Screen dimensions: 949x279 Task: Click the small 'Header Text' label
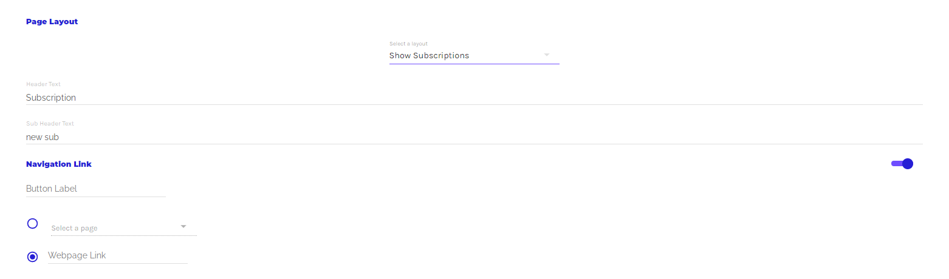[x=43, y=84]
